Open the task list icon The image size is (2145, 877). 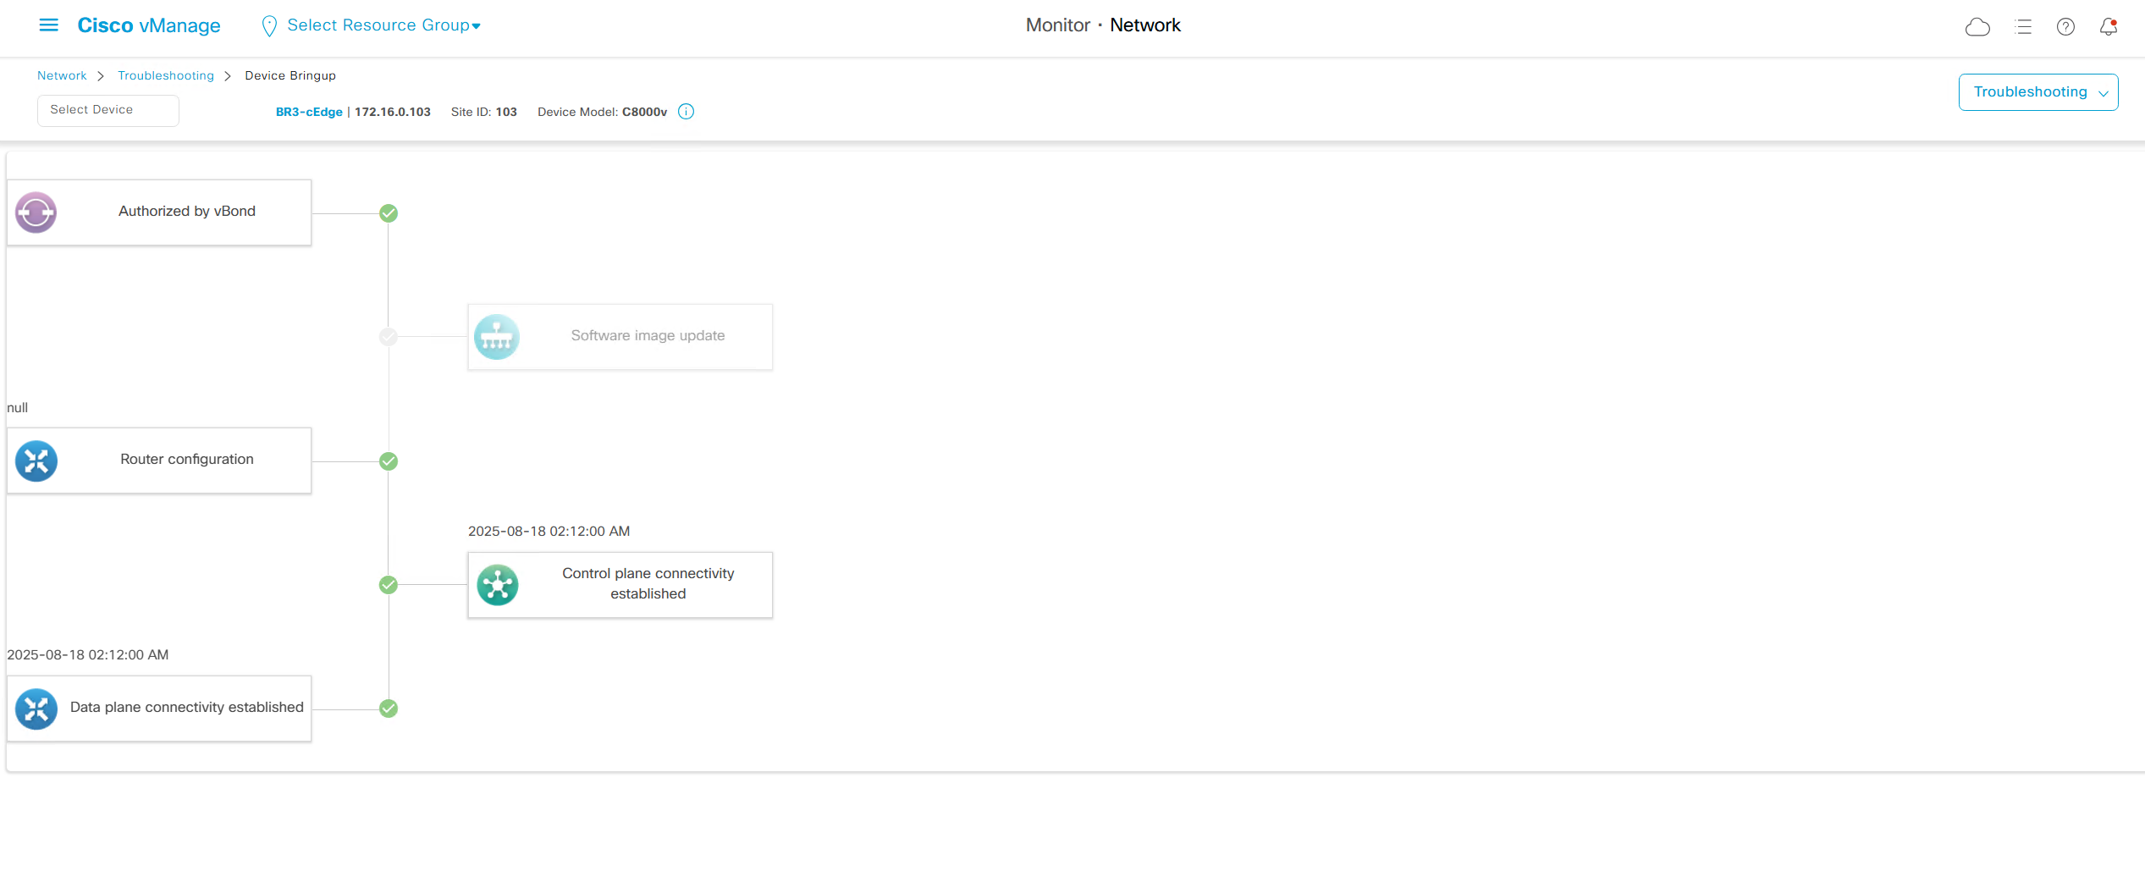pos(2023,27)
